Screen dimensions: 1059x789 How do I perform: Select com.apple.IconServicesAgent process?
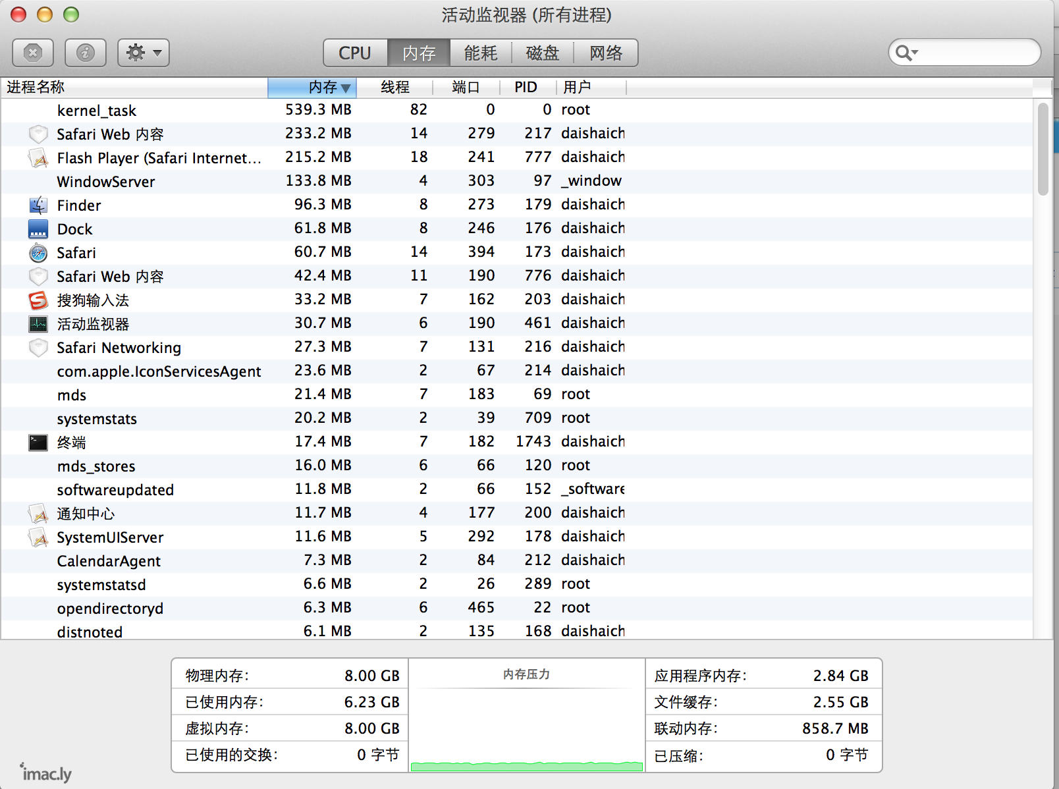click(x=516, y=371)
